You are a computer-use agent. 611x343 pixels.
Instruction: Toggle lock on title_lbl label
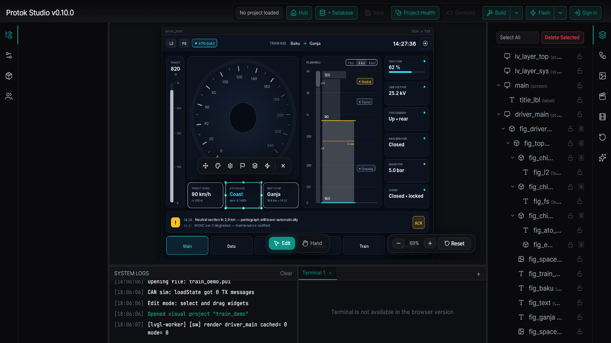[x=580, y=100]
